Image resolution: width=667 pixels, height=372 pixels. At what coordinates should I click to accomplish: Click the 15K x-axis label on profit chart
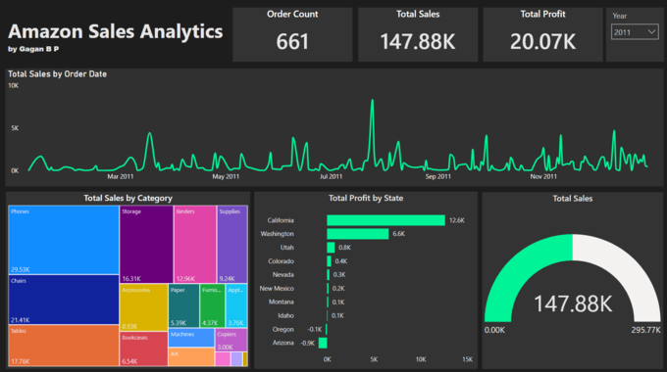tap(467, 359)
